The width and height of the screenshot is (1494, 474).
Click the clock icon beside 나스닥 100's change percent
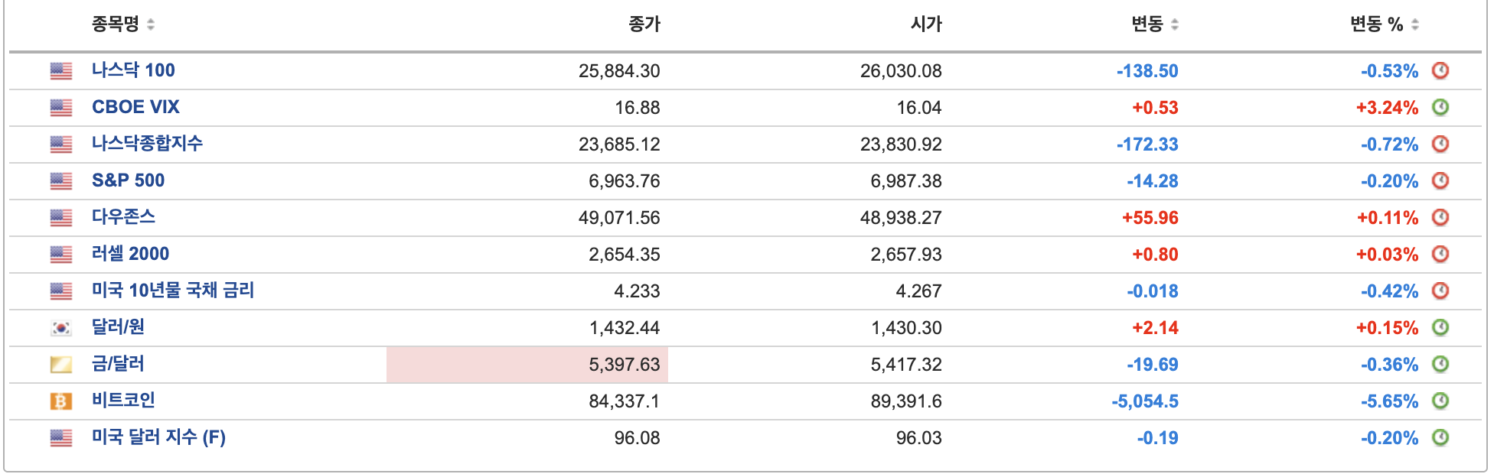[1442, 70]
